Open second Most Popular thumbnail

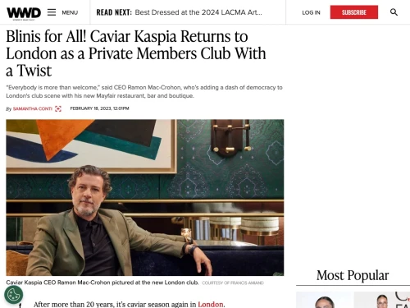pyautogui.click(x=382, y=300)
